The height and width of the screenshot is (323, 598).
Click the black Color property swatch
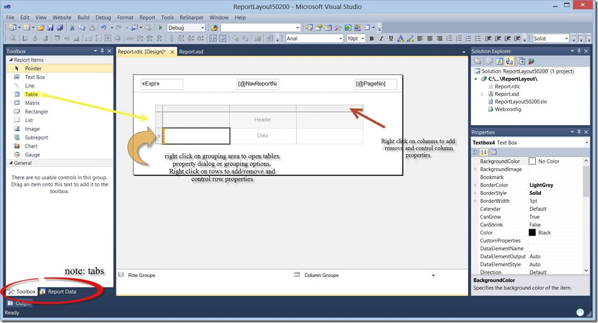[x=532, y=233]
